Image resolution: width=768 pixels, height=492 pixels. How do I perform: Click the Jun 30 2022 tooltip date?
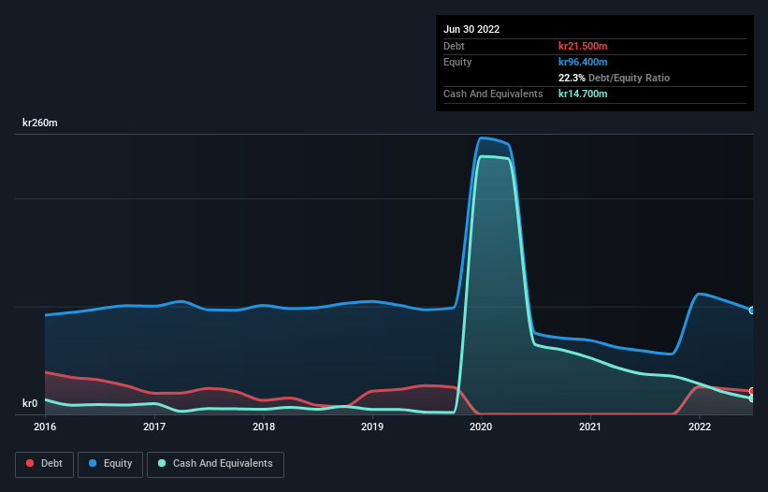coord(471,29)
